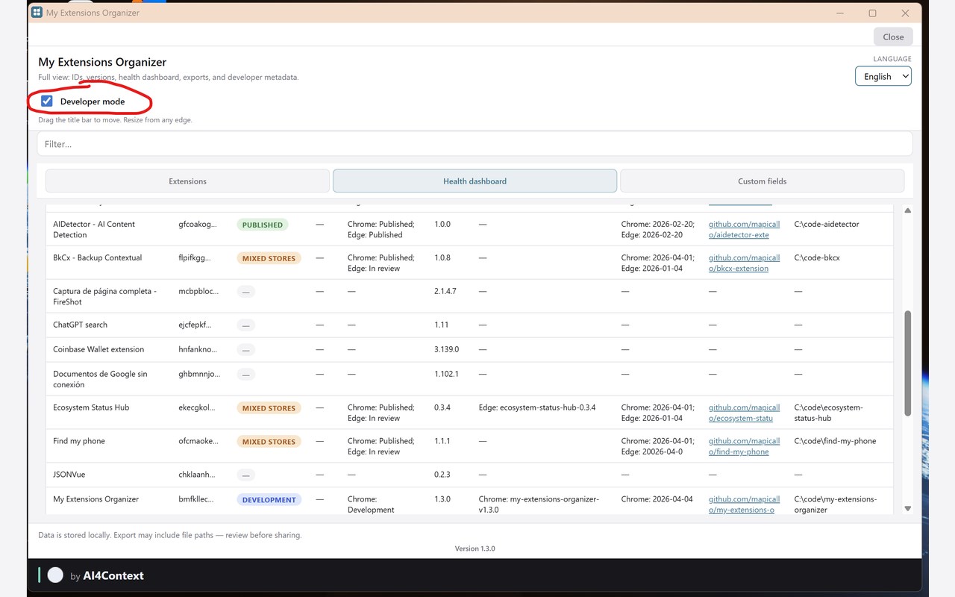
Task: Select the 'Ecosystem Status Hub' name cell
Action: point(91,407)
